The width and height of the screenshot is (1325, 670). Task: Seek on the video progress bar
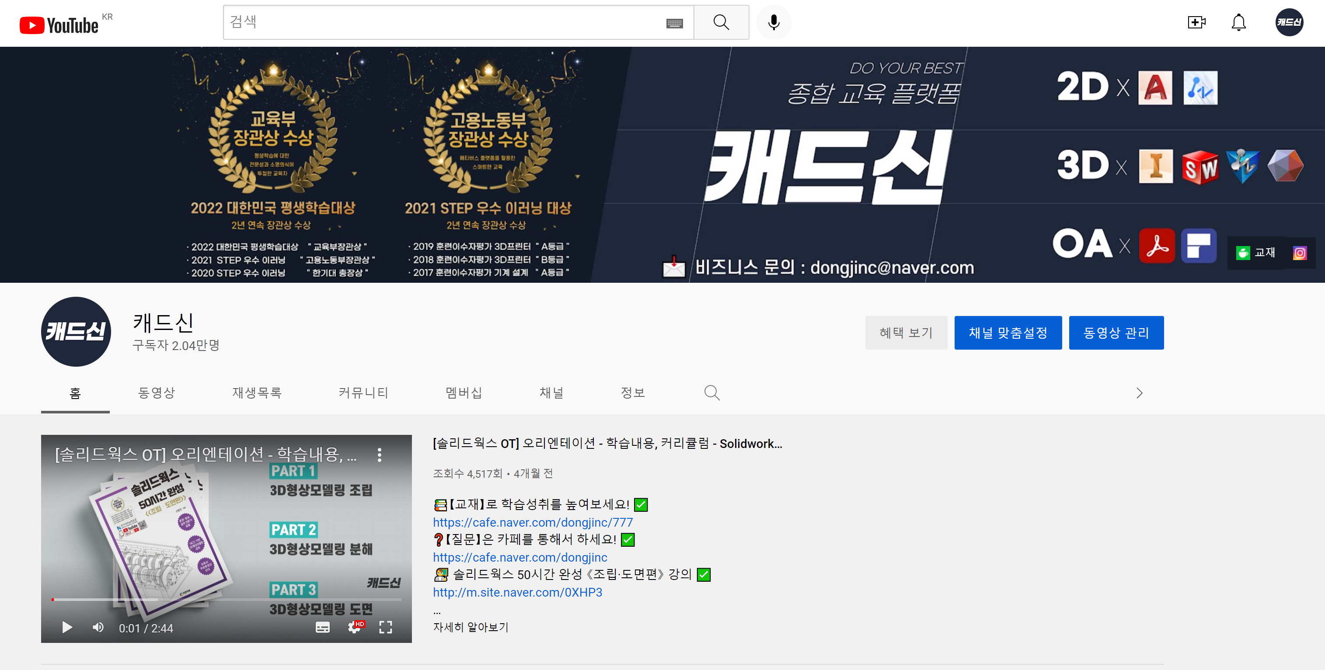(x=227, y=600)
